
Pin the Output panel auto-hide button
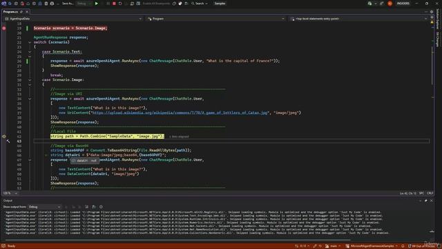[x=425, y=201]
